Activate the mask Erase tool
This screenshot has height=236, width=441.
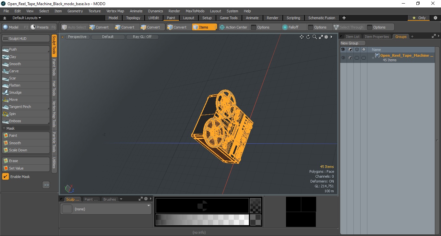click(x=26, y=161)
